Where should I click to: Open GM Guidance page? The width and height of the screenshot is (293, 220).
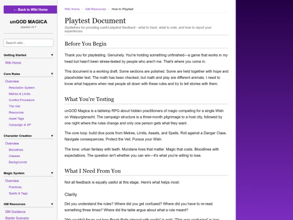click(15, 212)
